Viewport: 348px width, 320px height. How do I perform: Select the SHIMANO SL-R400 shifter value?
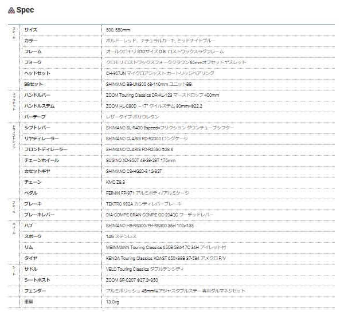(x=170, y=128)
